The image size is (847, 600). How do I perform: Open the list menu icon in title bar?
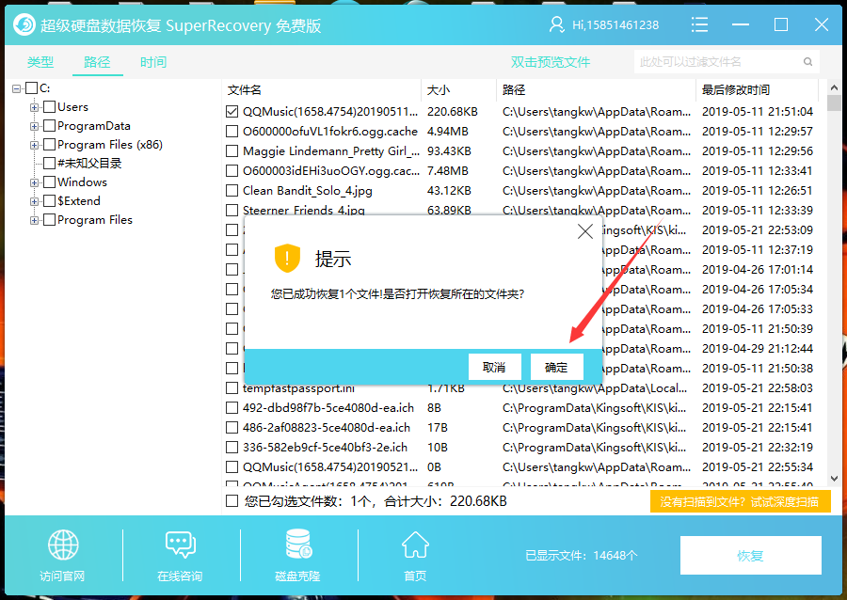point(699,24)
